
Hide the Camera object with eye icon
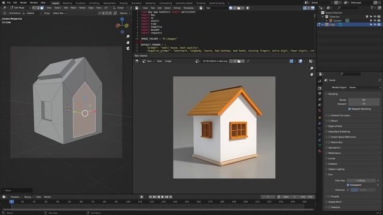(375, 21)
